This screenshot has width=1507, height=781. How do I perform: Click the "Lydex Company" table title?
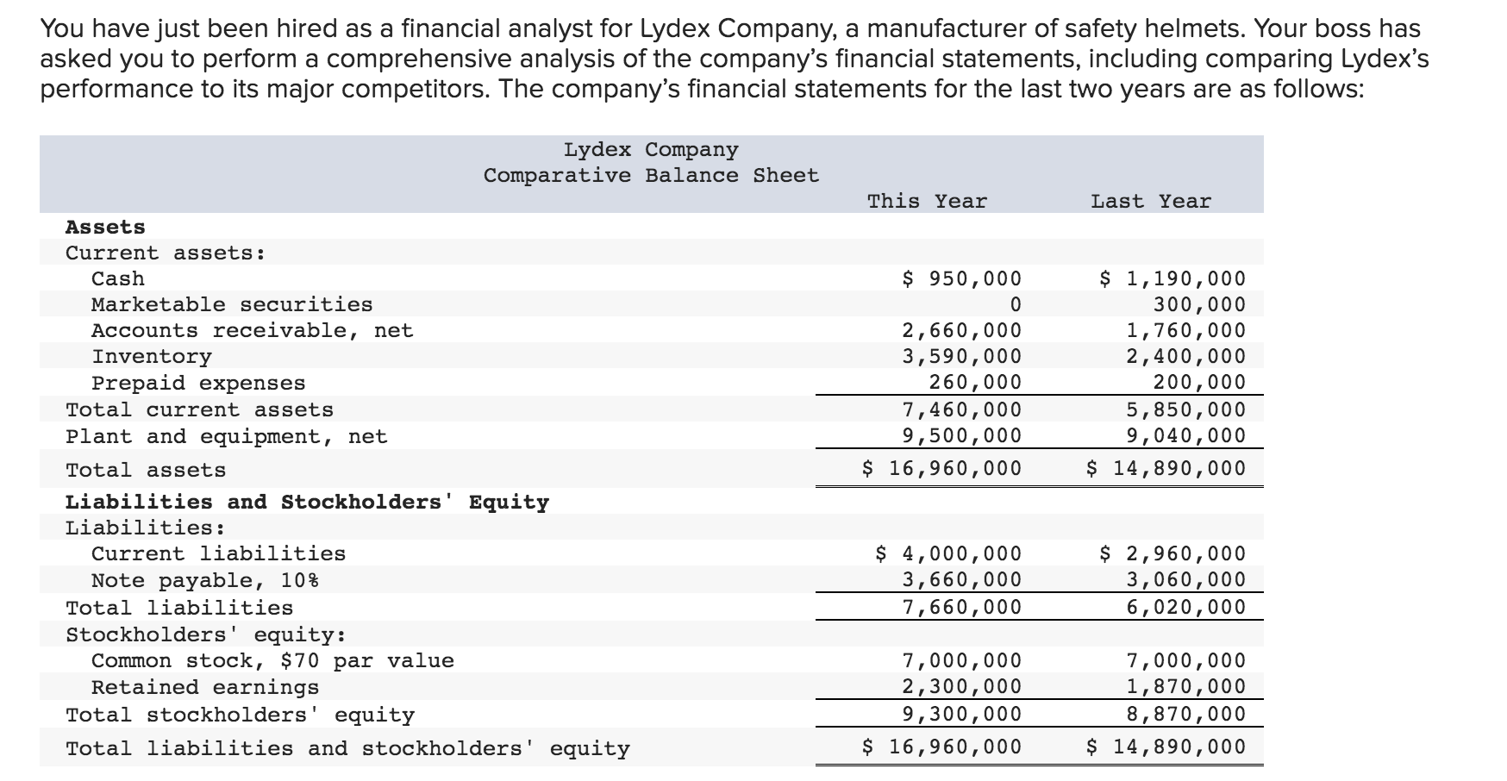point(651,150)
